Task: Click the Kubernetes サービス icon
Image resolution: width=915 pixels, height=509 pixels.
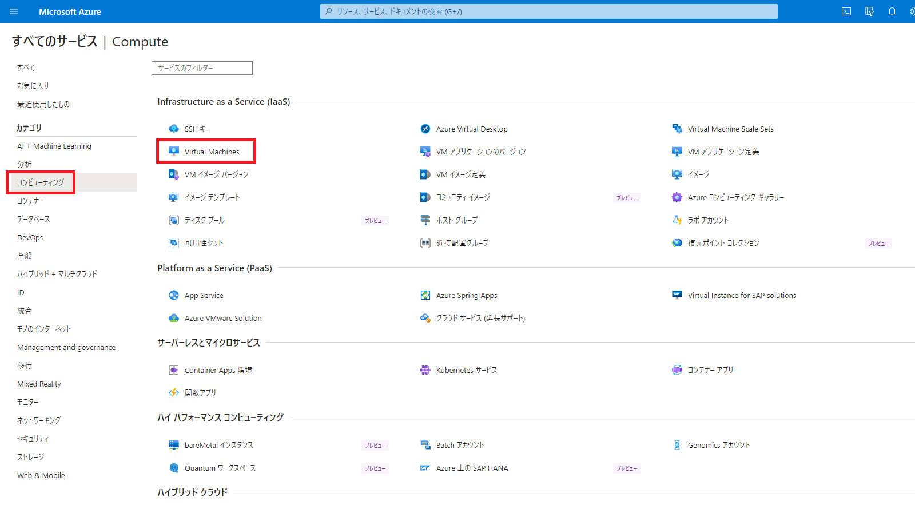Action: pyautogui.click(x=425, y=370)
